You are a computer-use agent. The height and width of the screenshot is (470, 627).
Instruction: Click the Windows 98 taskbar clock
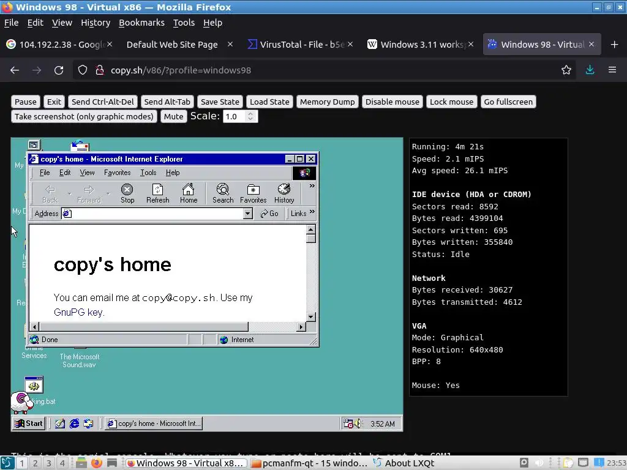tap(382, 423)
